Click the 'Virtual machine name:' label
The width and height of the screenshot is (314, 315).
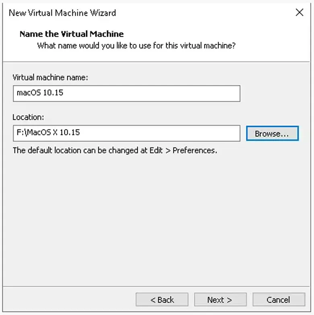[x=50, y=77]
